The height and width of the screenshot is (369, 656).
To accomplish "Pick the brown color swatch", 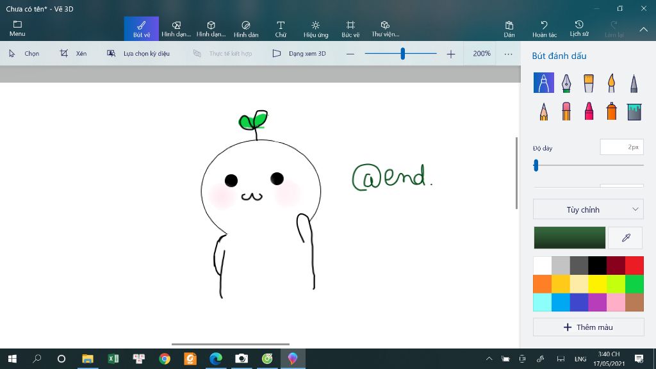I will click(634, 302).
